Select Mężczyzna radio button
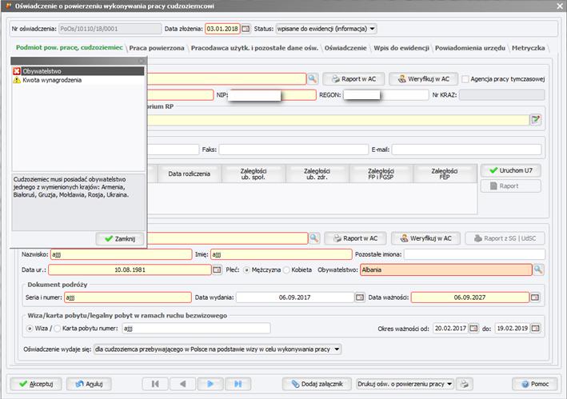Viewport: 567px width, 399px height. click(246, 270)
